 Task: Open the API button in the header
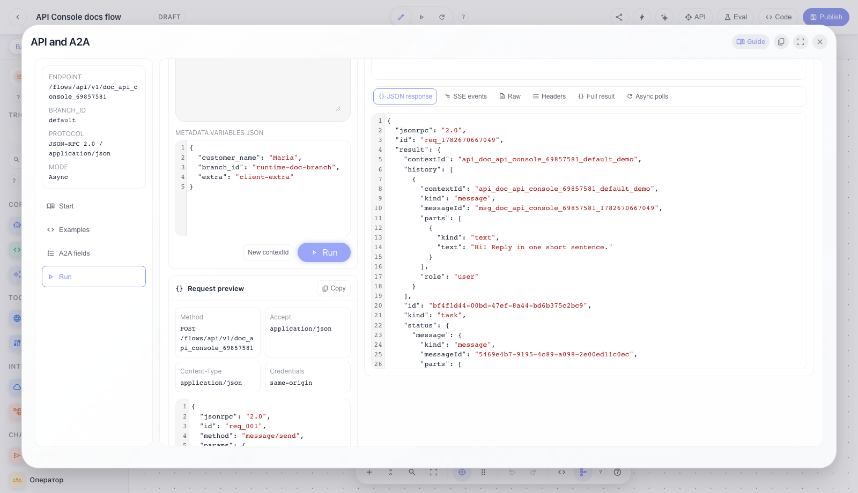coord(696,17)
